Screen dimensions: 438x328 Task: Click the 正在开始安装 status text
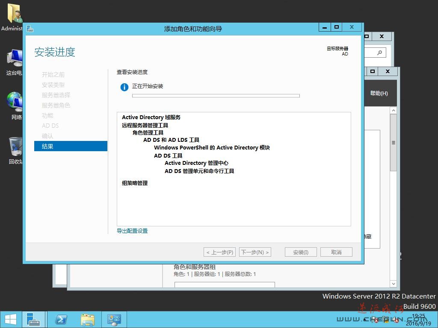click(148, 86)
